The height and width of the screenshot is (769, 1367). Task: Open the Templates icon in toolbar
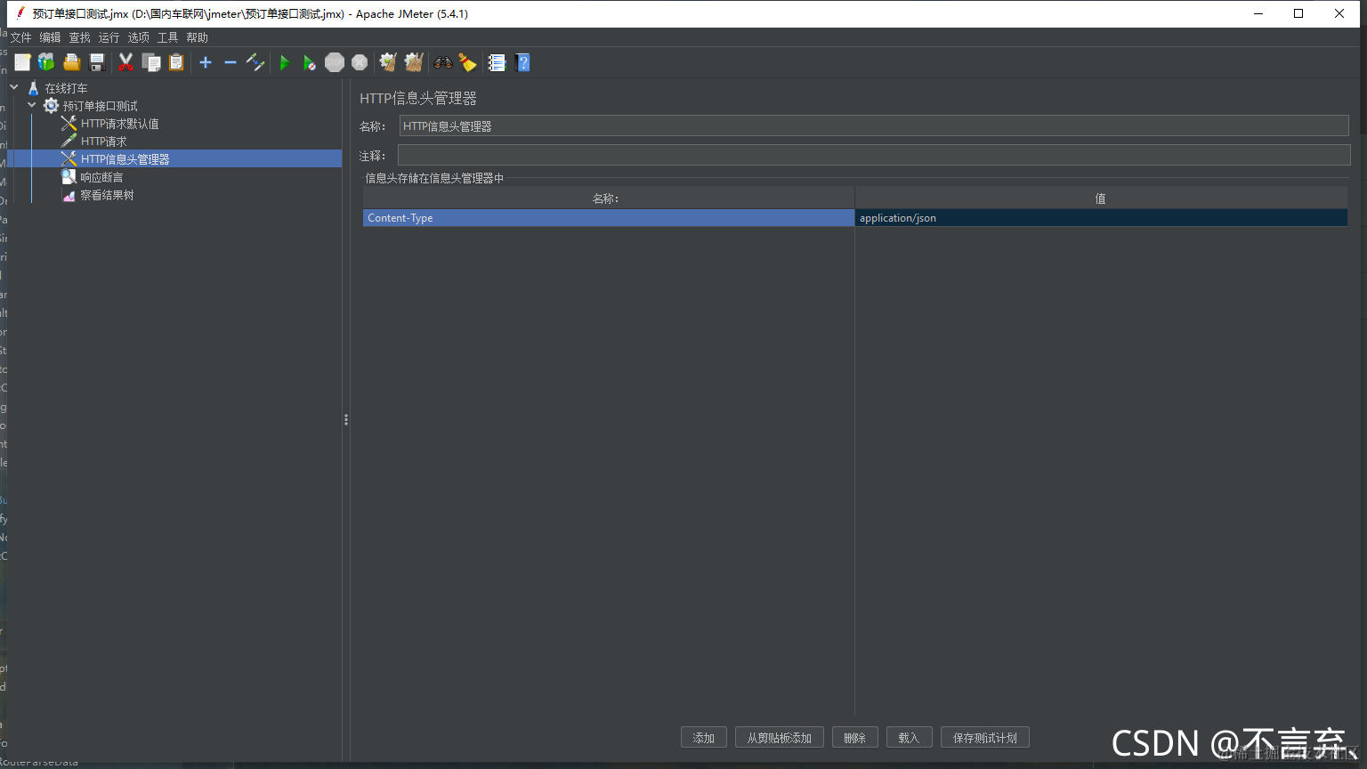point(46,62)
